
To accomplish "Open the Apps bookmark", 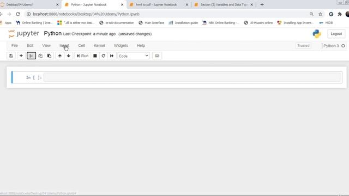I will click(x=6, y=23).
